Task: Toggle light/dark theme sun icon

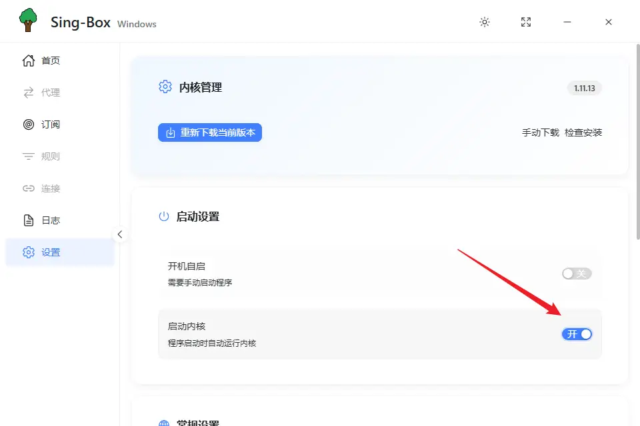Action: [x=485, y=22]
